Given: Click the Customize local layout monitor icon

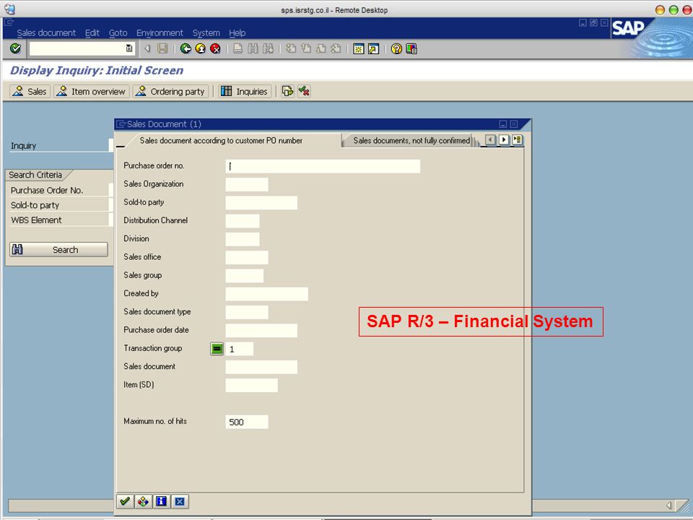Looking at the screenshot, I should tap(411, 48).
